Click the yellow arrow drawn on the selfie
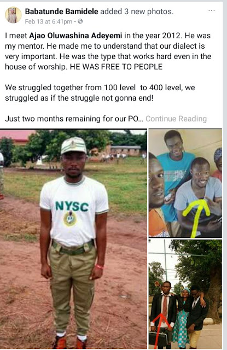Image resolution: width=227 pixels, height=350 pixels. point(196,217)
